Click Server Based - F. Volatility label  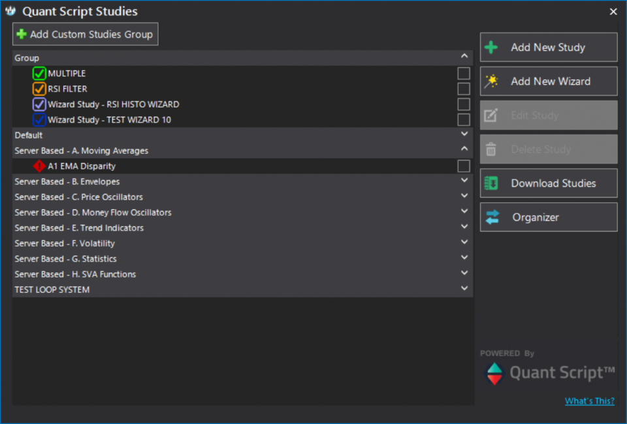65,243
